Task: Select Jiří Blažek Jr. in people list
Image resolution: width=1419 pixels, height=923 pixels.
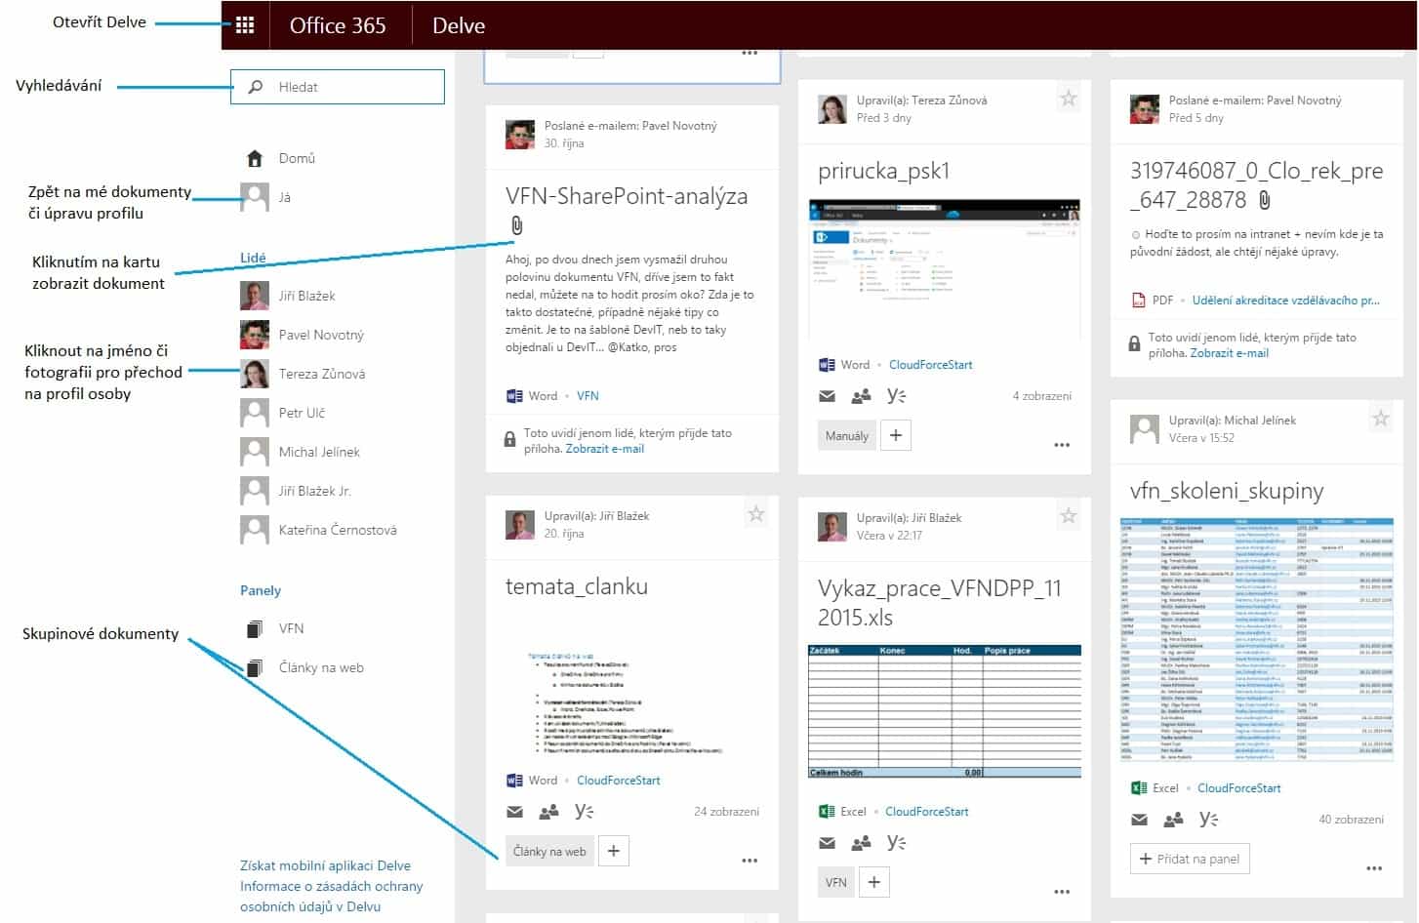Action: [314, 491]
